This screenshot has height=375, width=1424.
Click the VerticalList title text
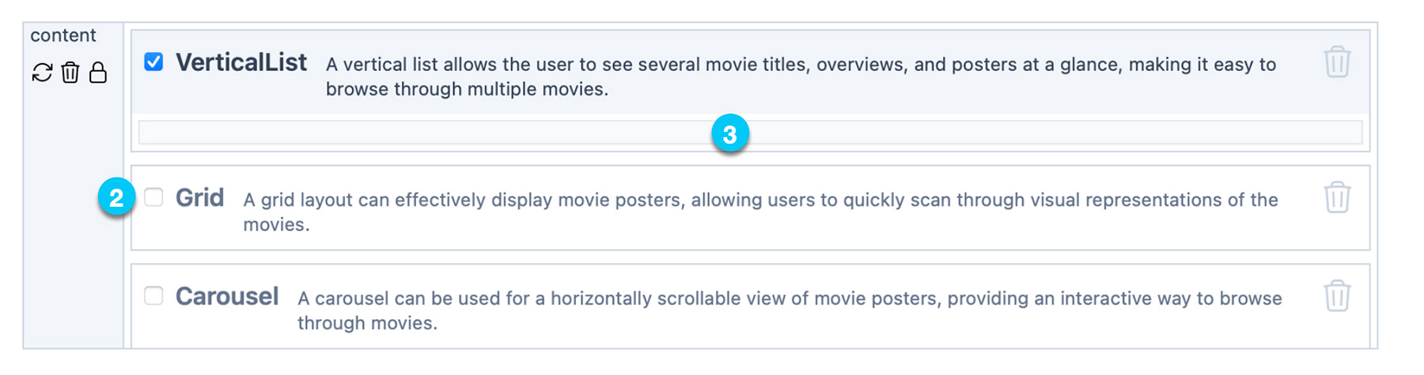[241, 62]
